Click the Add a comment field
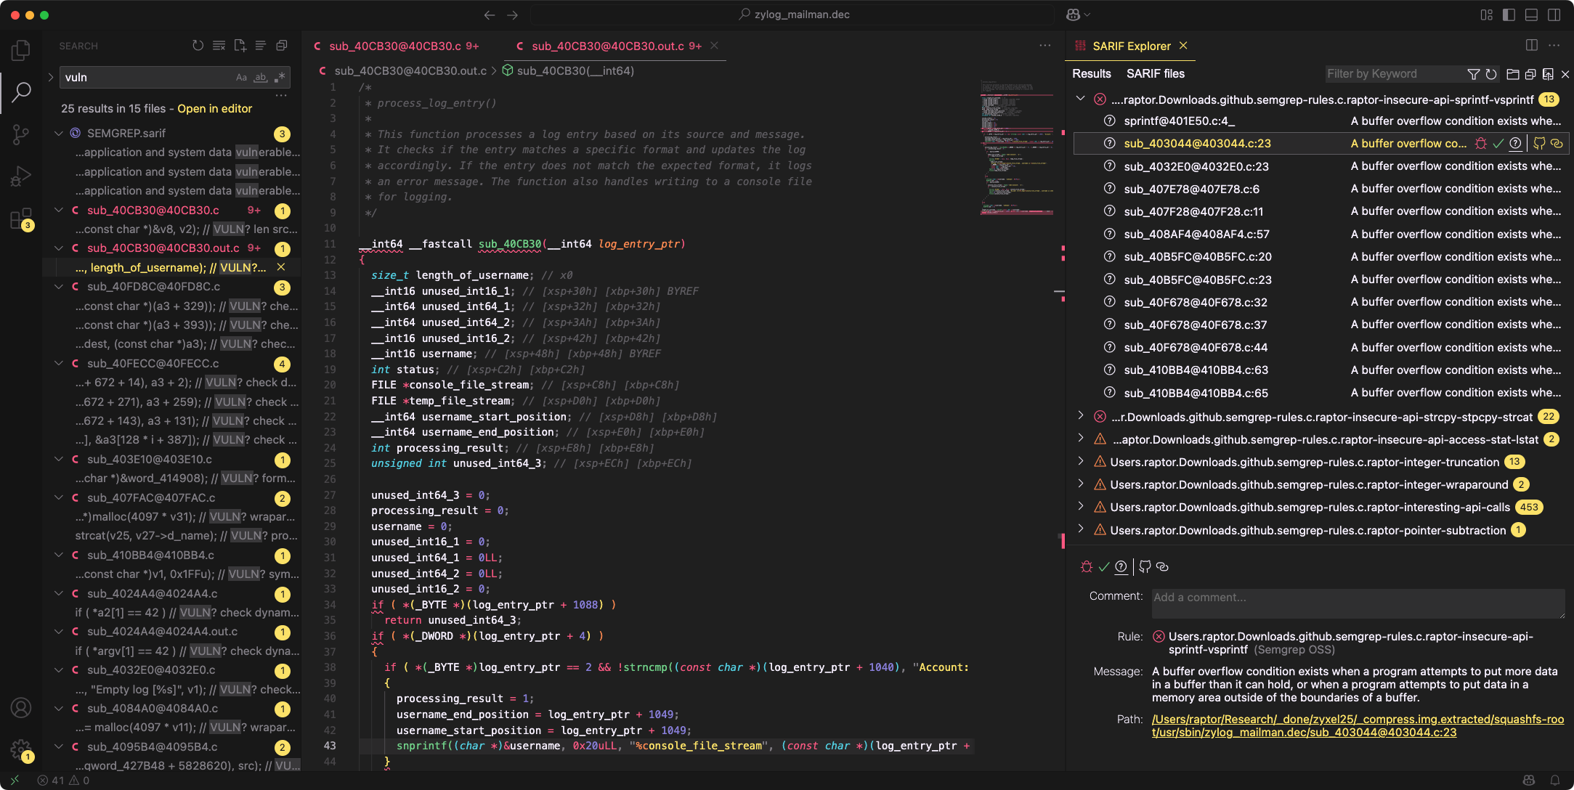 coord(1357,603)
